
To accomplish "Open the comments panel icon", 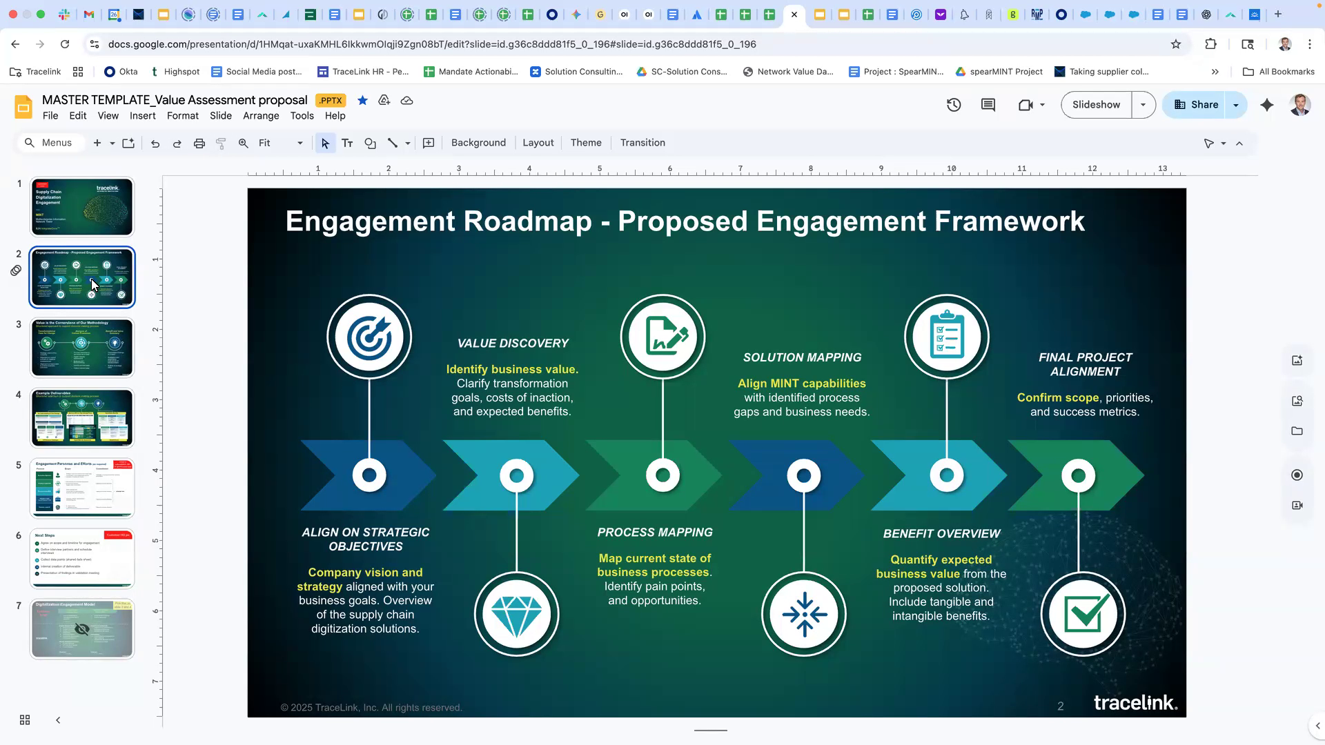I will 988,105.
